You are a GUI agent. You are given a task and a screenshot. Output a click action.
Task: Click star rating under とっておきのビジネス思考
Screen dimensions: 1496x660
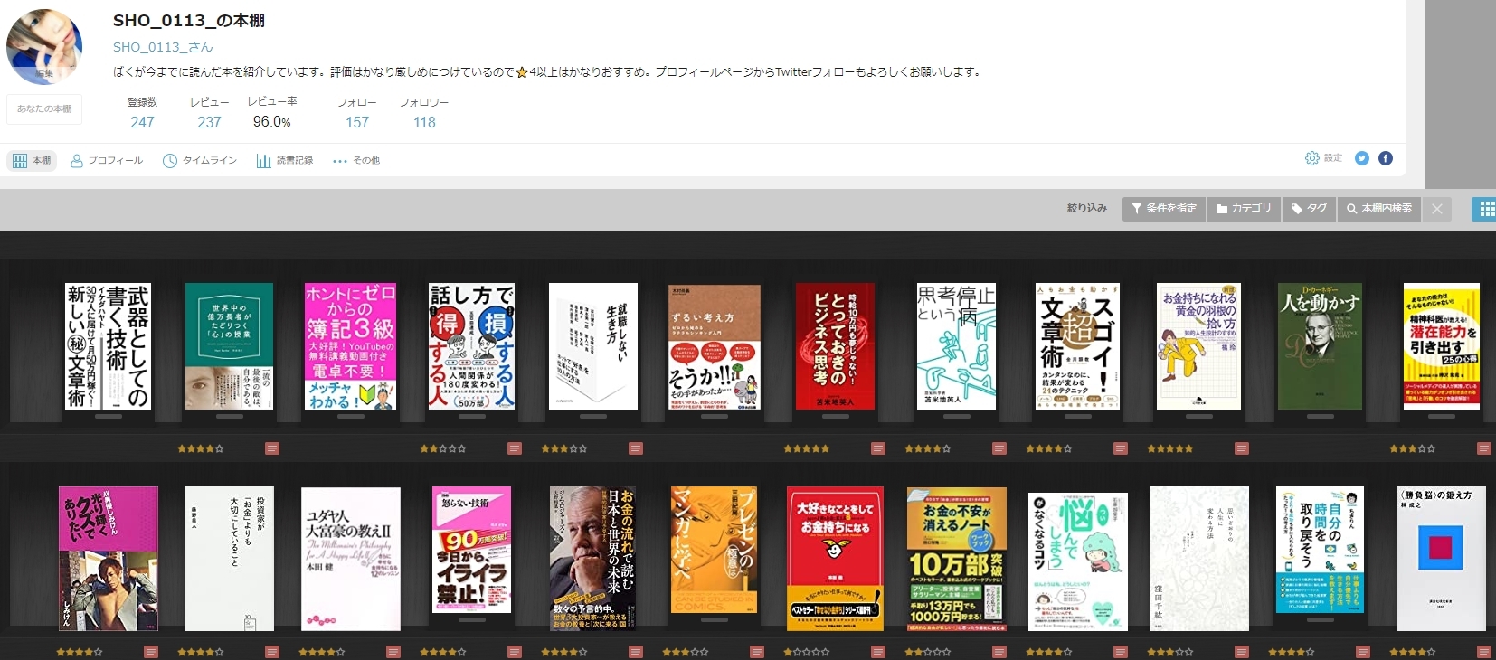pos(807,448)
